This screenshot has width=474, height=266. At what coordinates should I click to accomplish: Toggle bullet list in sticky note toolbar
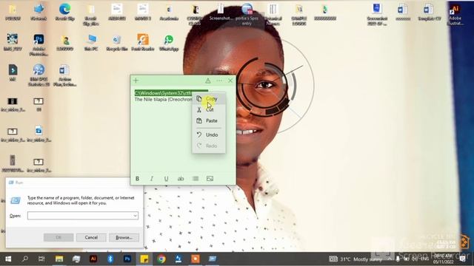(x=196, y=179)
